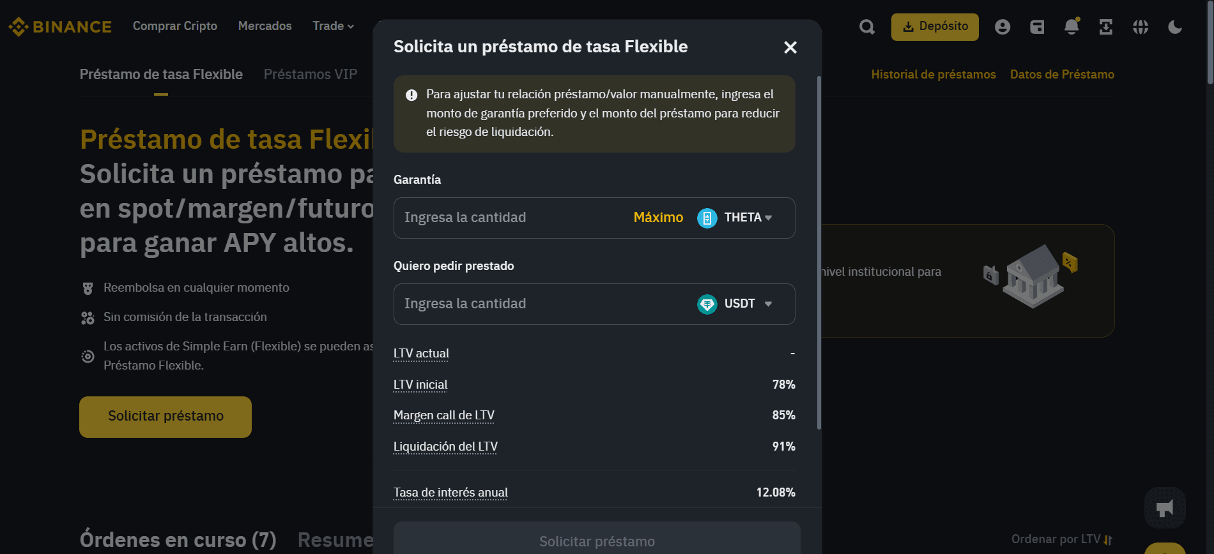
Task: Open the Mercados menu item
Action: 265,26
